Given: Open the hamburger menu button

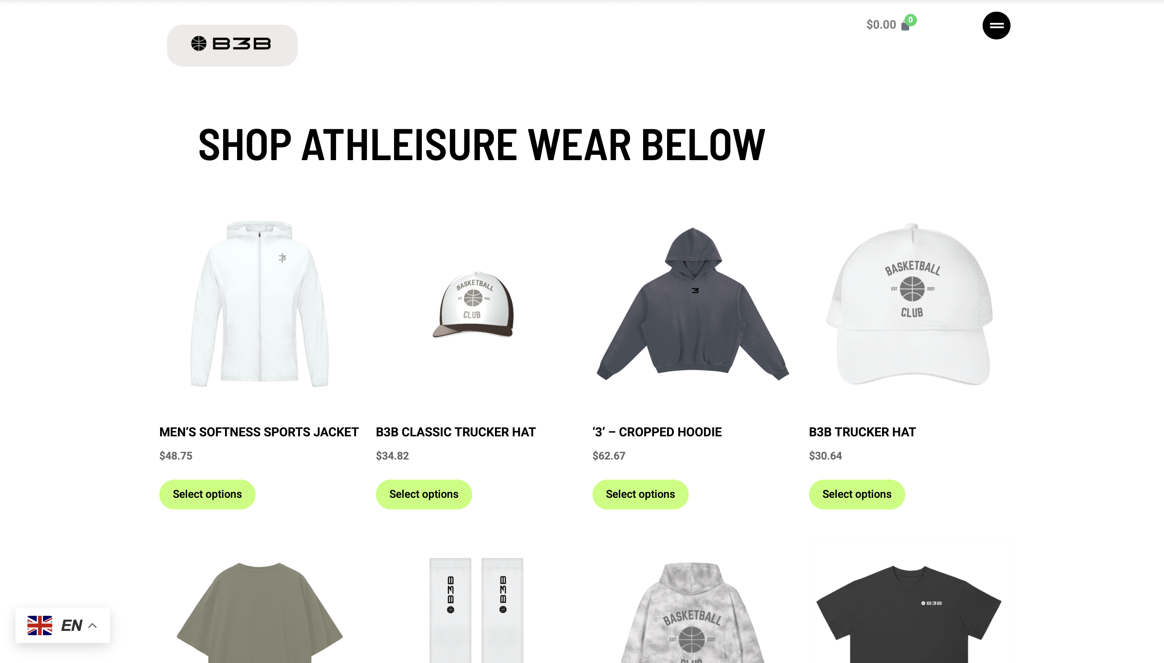Looking at the screenshot, I should 996,26.
